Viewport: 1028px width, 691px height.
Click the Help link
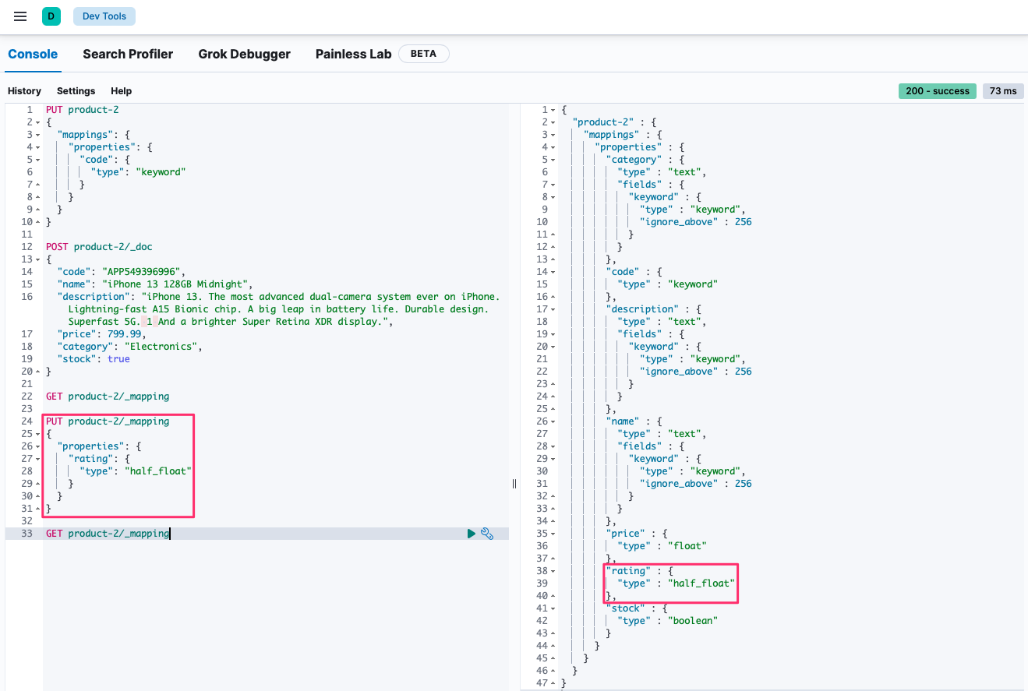tap(121, 91)
